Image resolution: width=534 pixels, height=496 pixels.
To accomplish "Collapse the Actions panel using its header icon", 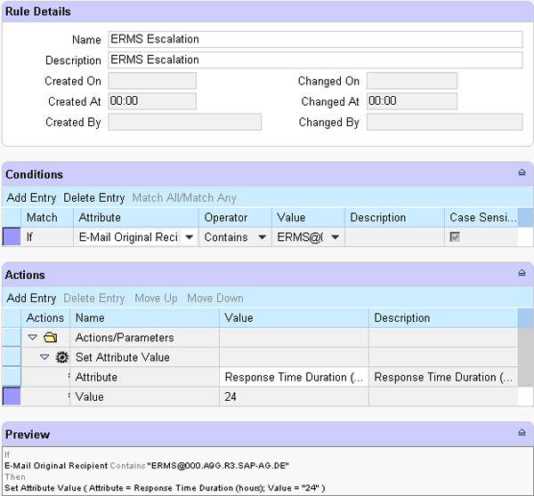I will [522, 274].
